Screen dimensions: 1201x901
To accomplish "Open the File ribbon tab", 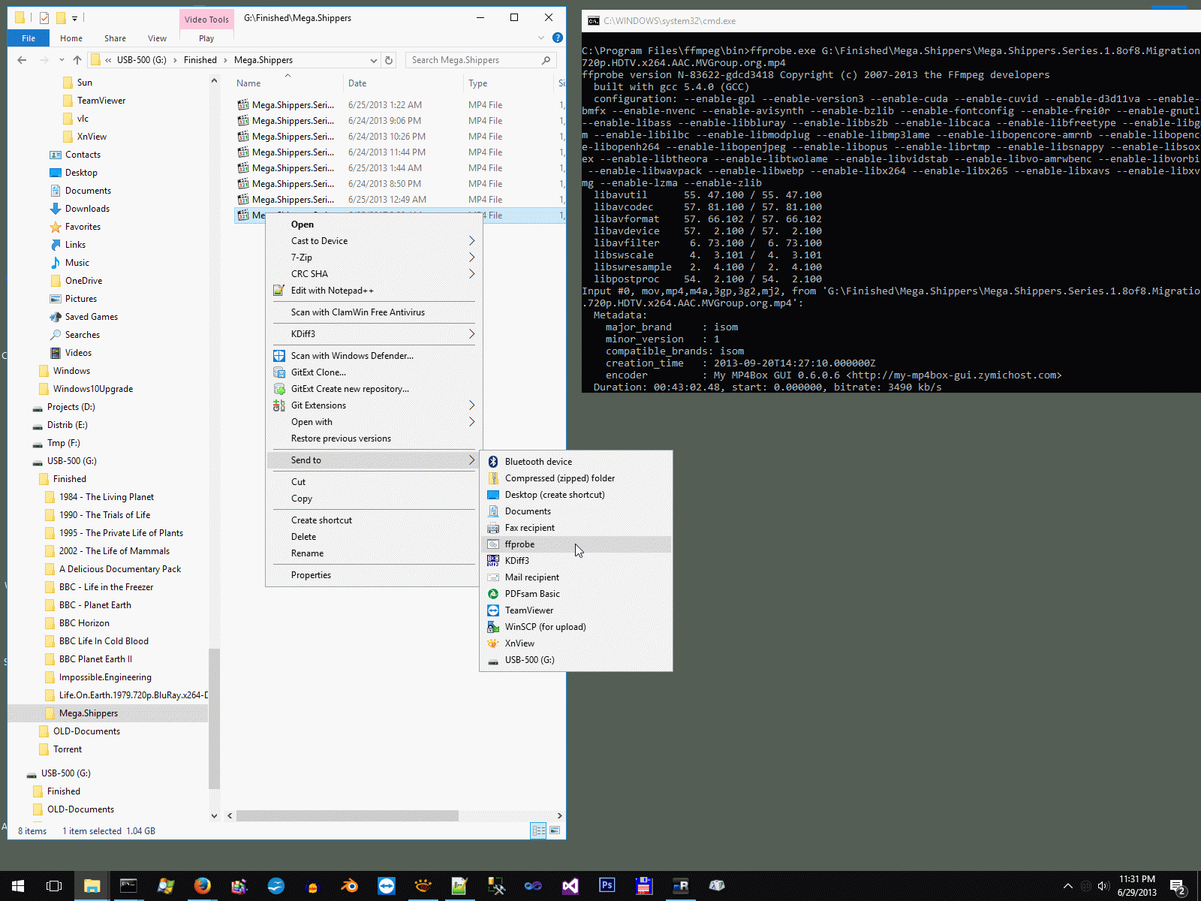I will coord(29,38).
